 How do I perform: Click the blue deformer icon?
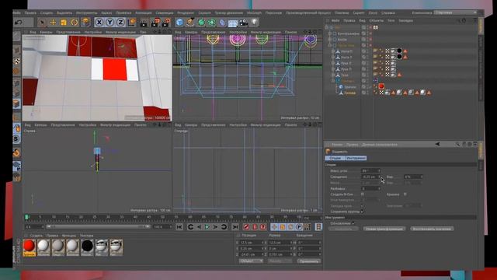pyautogui.click(x=222, y=23)
